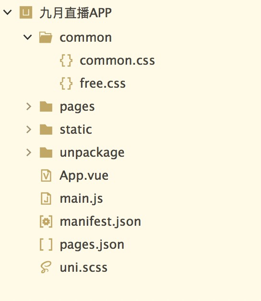
Task: Open the free.css file
Action: (x=103, y=83)
